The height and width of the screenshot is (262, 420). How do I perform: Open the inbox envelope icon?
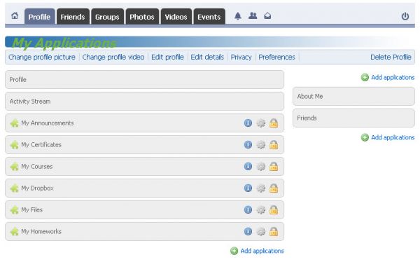point(267,16)
